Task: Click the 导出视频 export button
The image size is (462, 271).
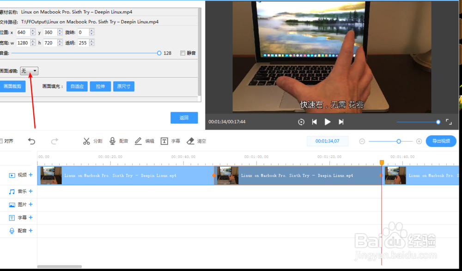Action: pyautogui.click(x=441, y=141)
